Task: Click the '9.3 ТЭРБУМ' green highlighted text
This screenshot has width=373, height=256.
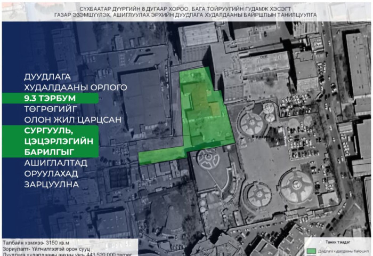Action: 50,98
